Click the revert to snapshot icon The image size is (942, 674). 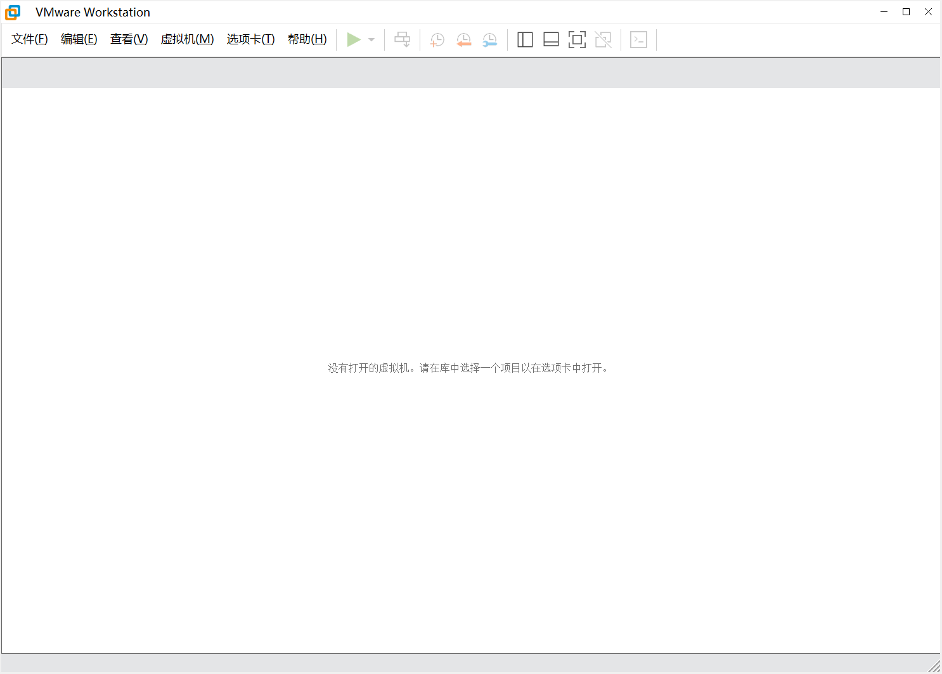coord(464,40)
